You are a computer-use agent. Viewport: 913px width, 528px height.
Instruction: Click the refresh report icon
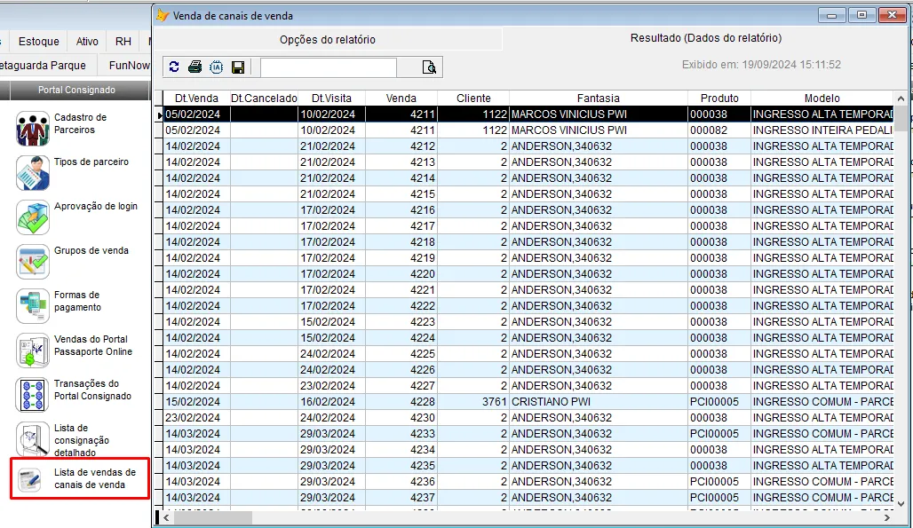[x=174, y=67]
